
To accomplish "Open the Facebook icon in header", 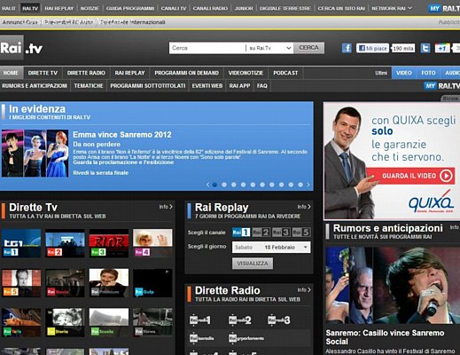I will (x=347, y=48).
